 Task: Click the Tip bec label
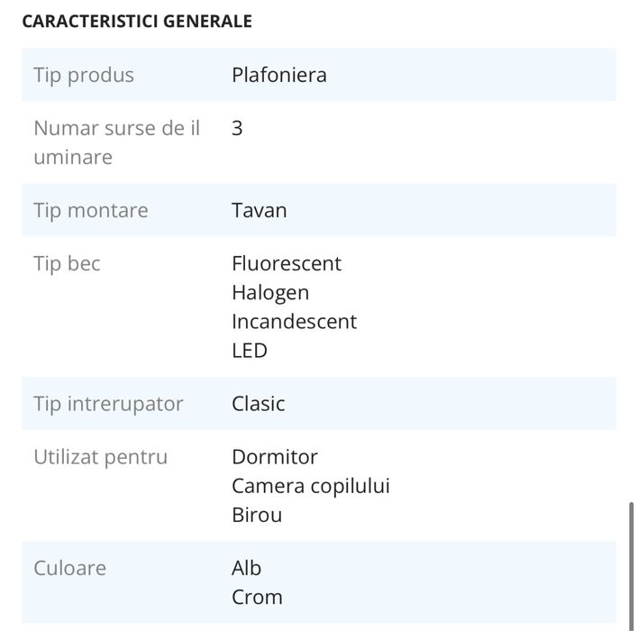pyautogui.click(x=68, y=264)
